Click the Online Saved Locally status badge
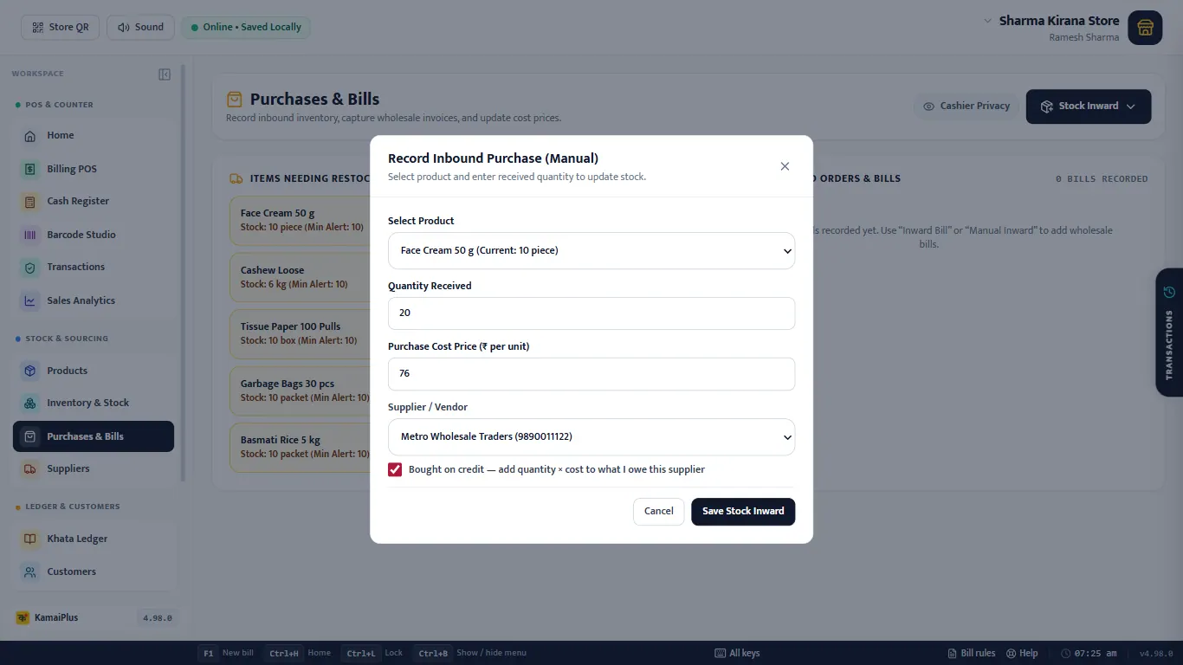Image resolution: width=1183 pixels, height=665 pixels. pos(246,27)
